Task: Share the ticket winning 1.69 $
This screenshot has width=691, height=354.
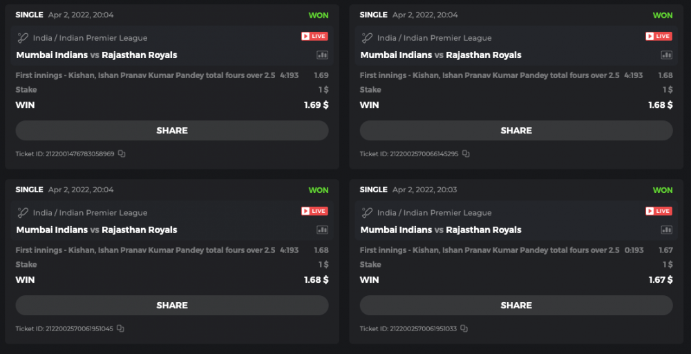Action: [x=172, y=131]
